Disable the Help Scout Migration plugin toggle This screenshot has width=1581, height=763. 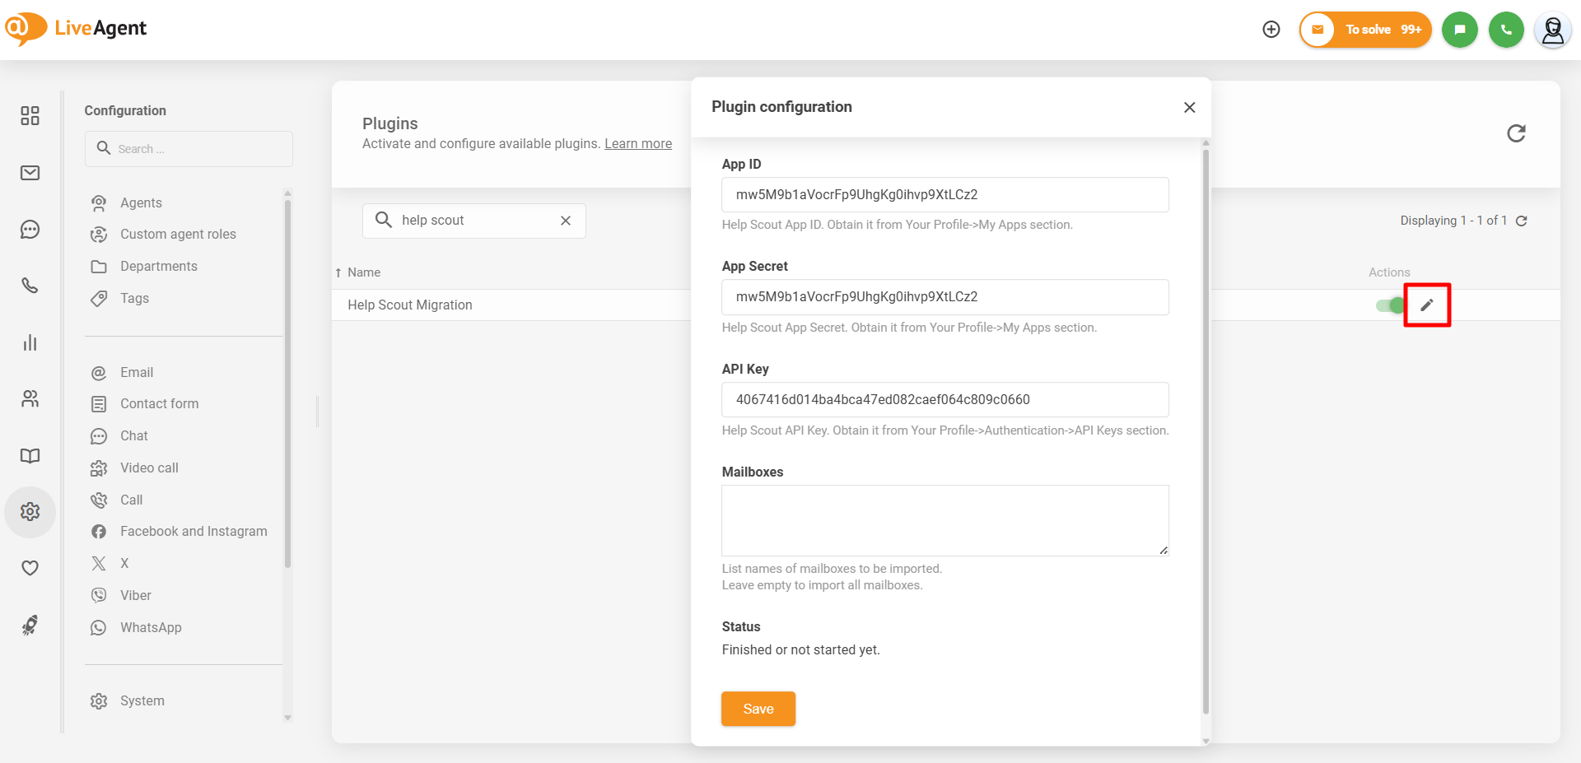(1389, 305)
